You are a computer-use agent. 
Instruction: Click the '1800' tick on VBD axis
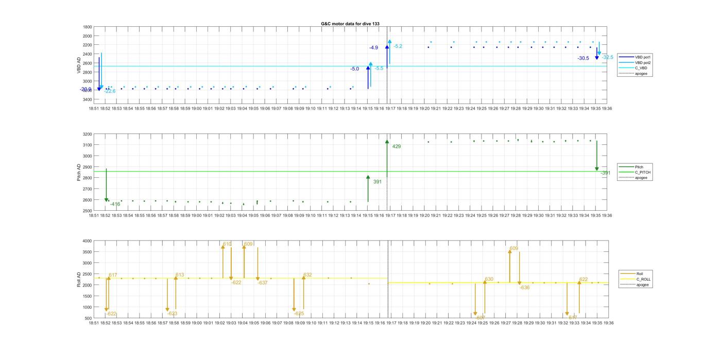click(x=88, y=27)
